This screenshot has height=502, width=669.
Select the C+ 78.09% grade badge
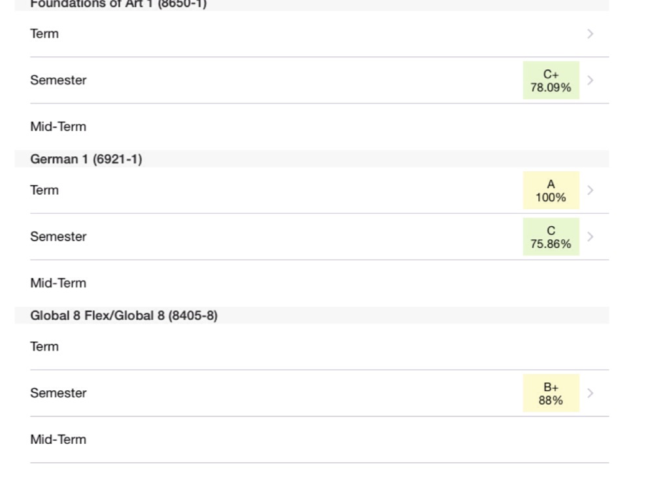coord(551,80)
